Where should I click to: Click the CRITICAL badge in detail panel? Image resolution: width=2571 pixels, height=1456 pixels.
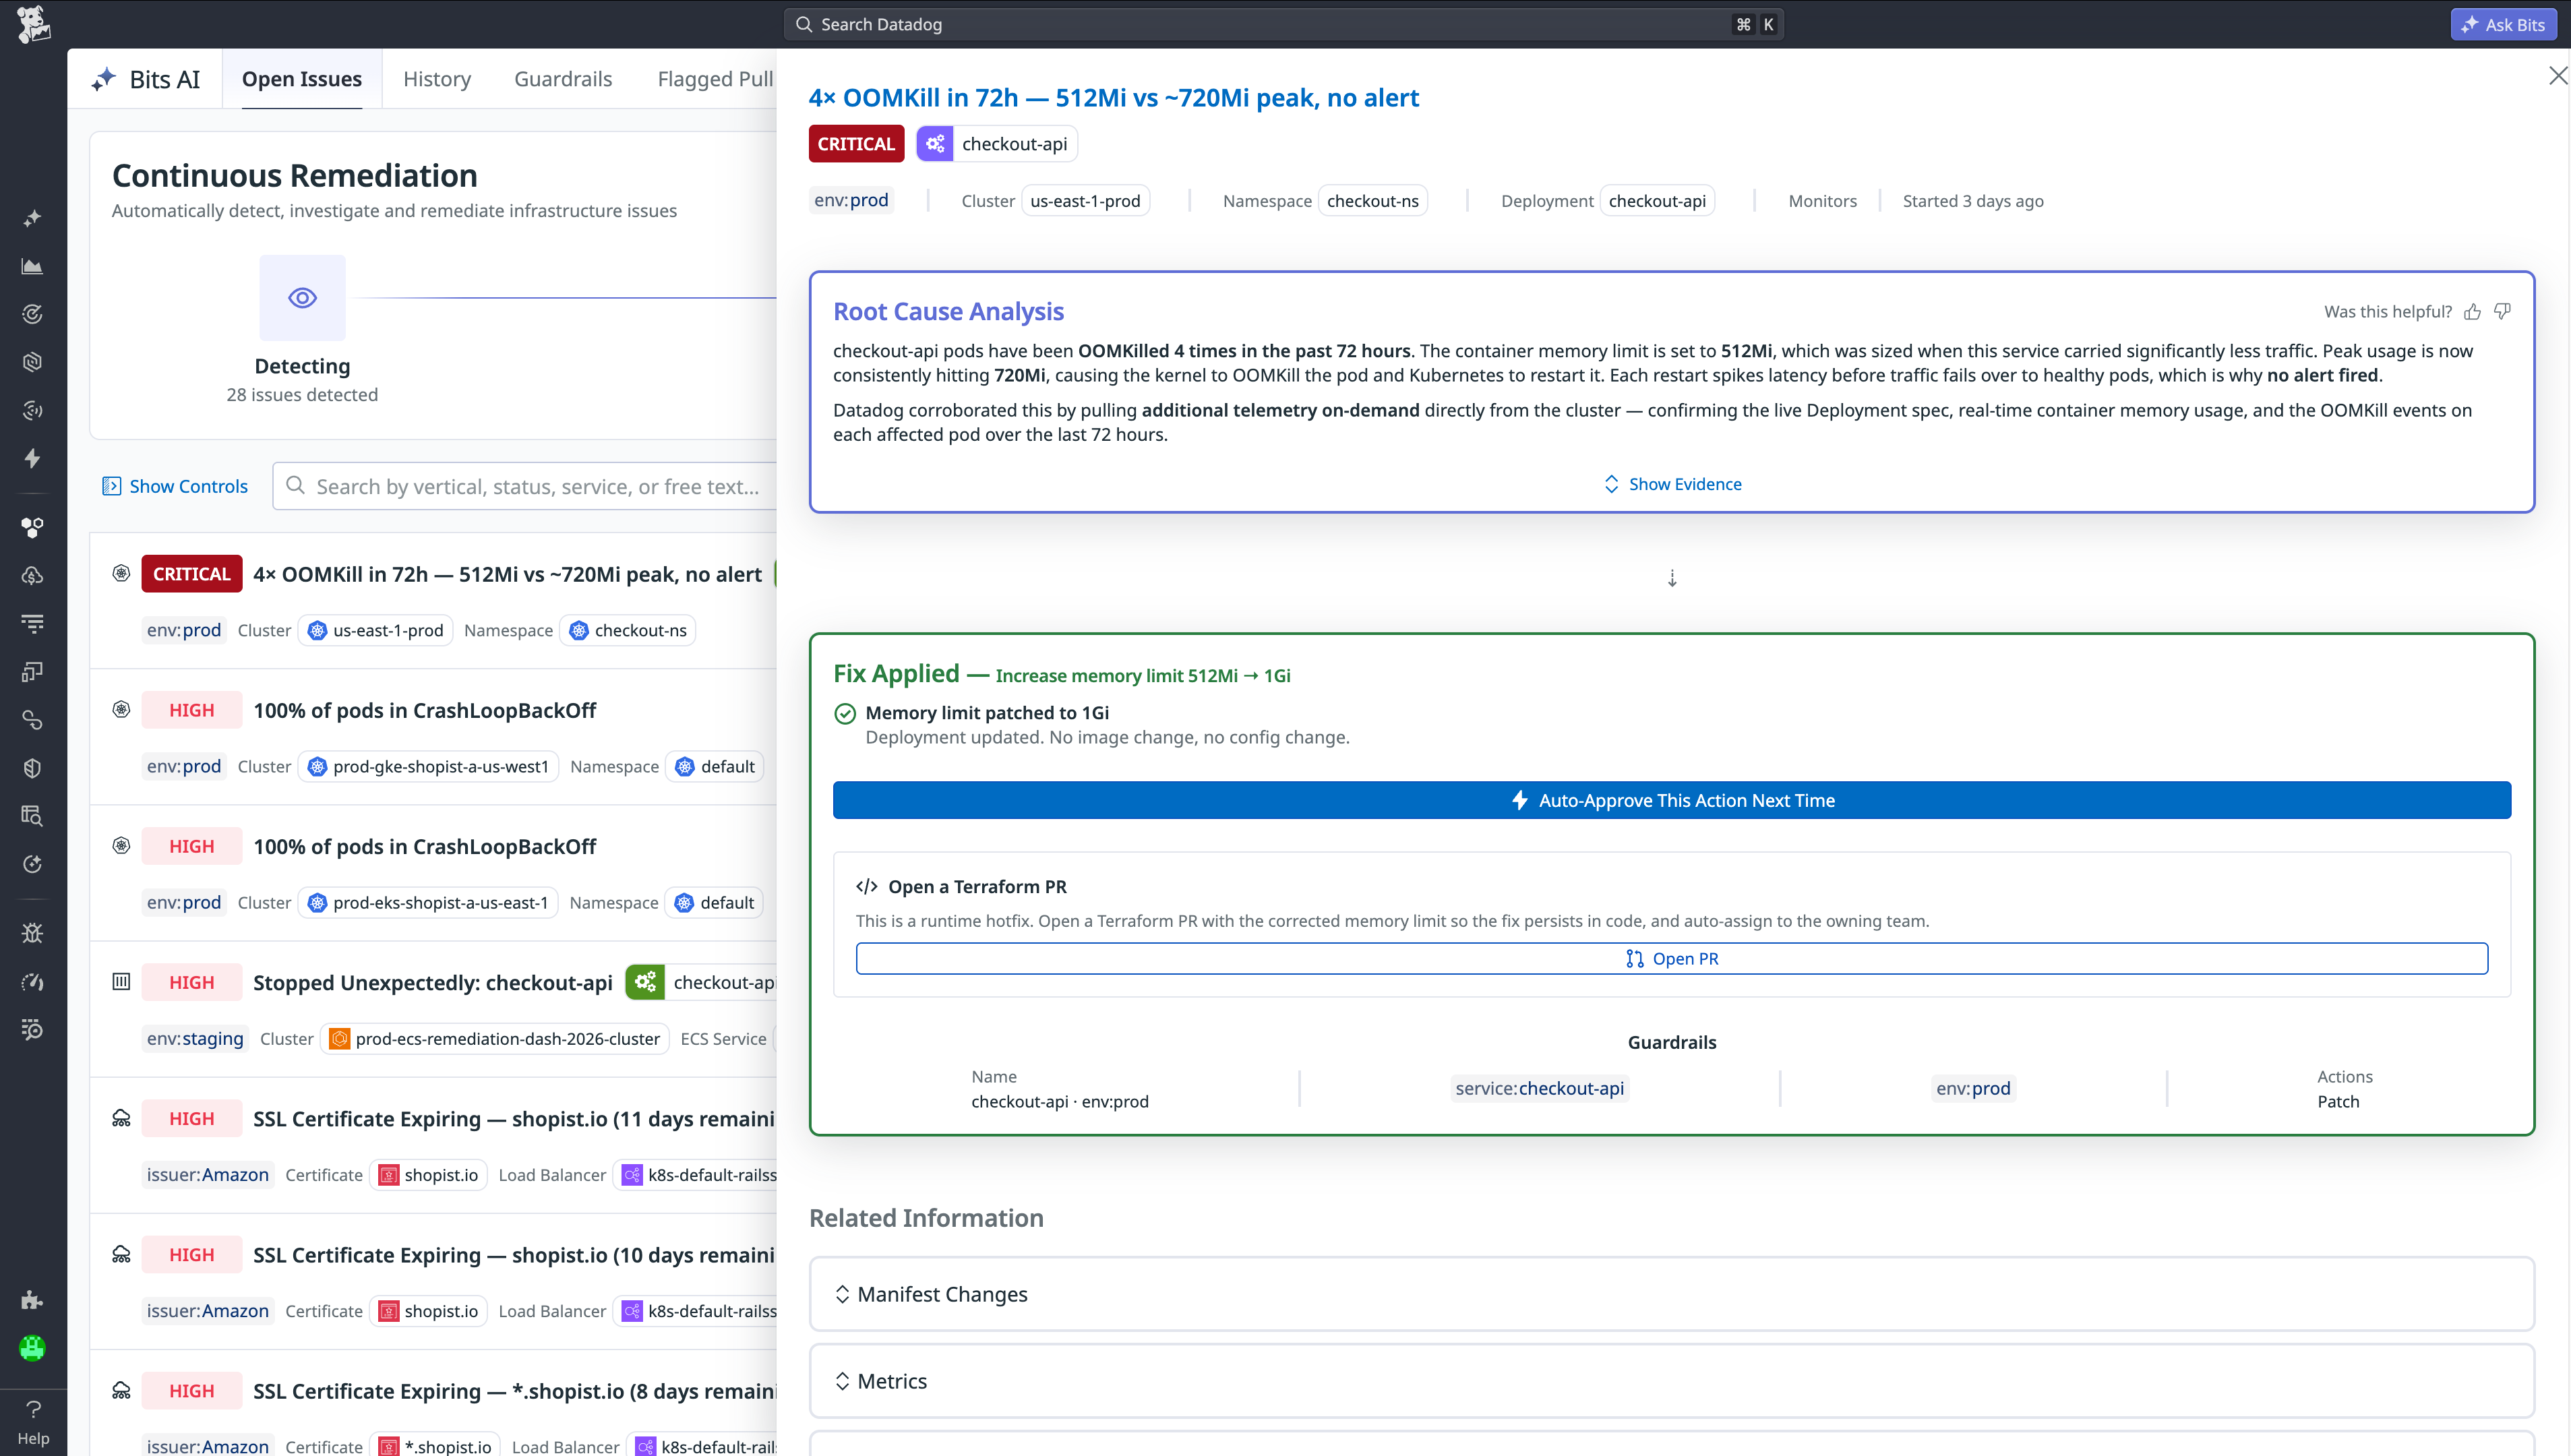(856, 143)
